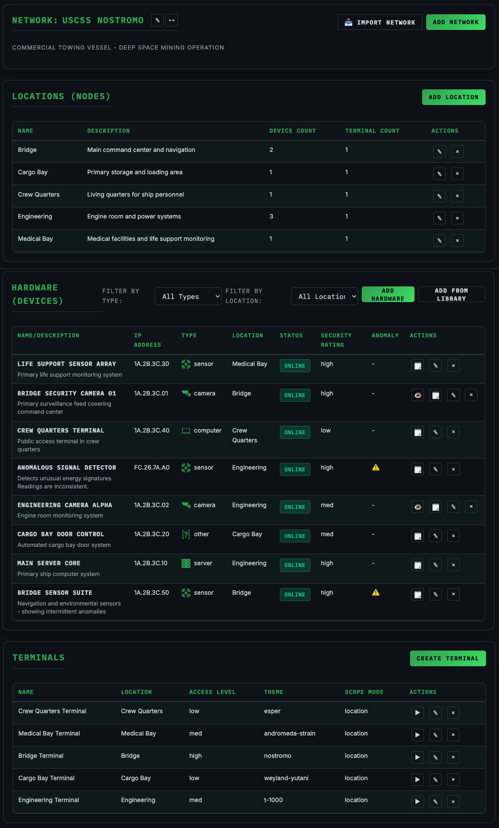Edit the Bridge location row
Screen dimensions: 499x828
(x=439, y=151)
